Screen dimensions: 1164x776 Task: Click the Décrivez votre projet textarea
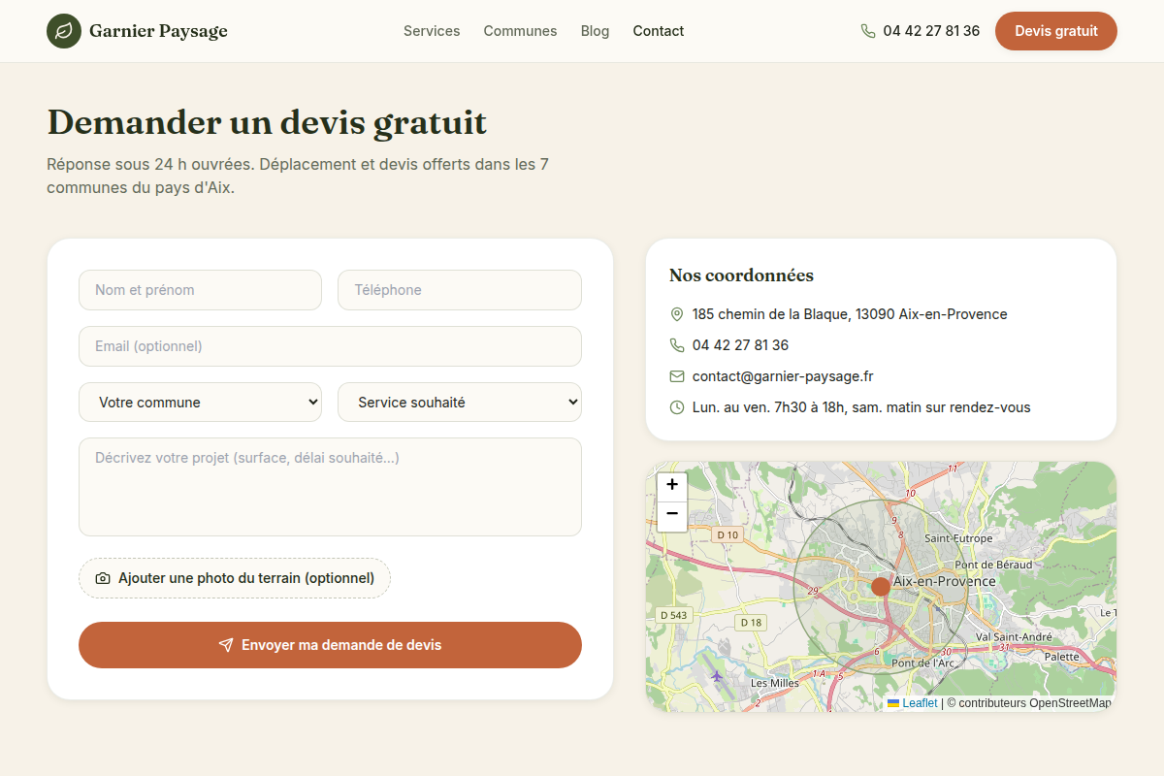(x=330, y=487)
